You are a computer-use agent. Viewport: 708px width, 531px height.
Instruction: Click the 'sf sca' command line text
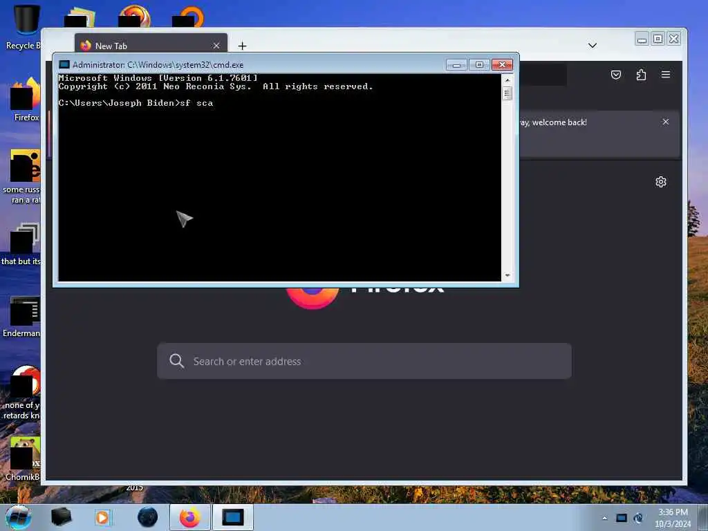(x=196, y=103)
